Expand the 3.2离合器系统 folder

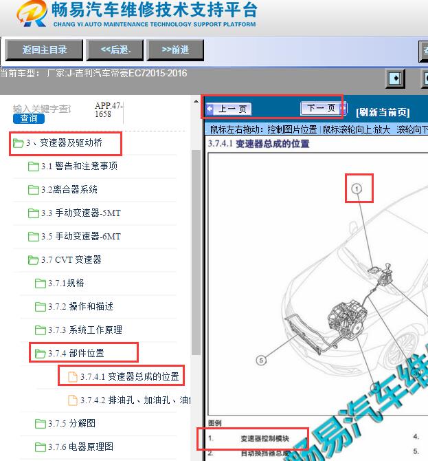(x=69, y=190)
